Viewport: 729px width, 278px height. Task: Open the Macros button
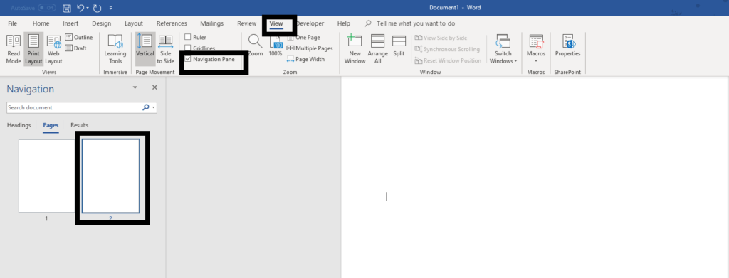pyautogui.click(x=536, y=45)
